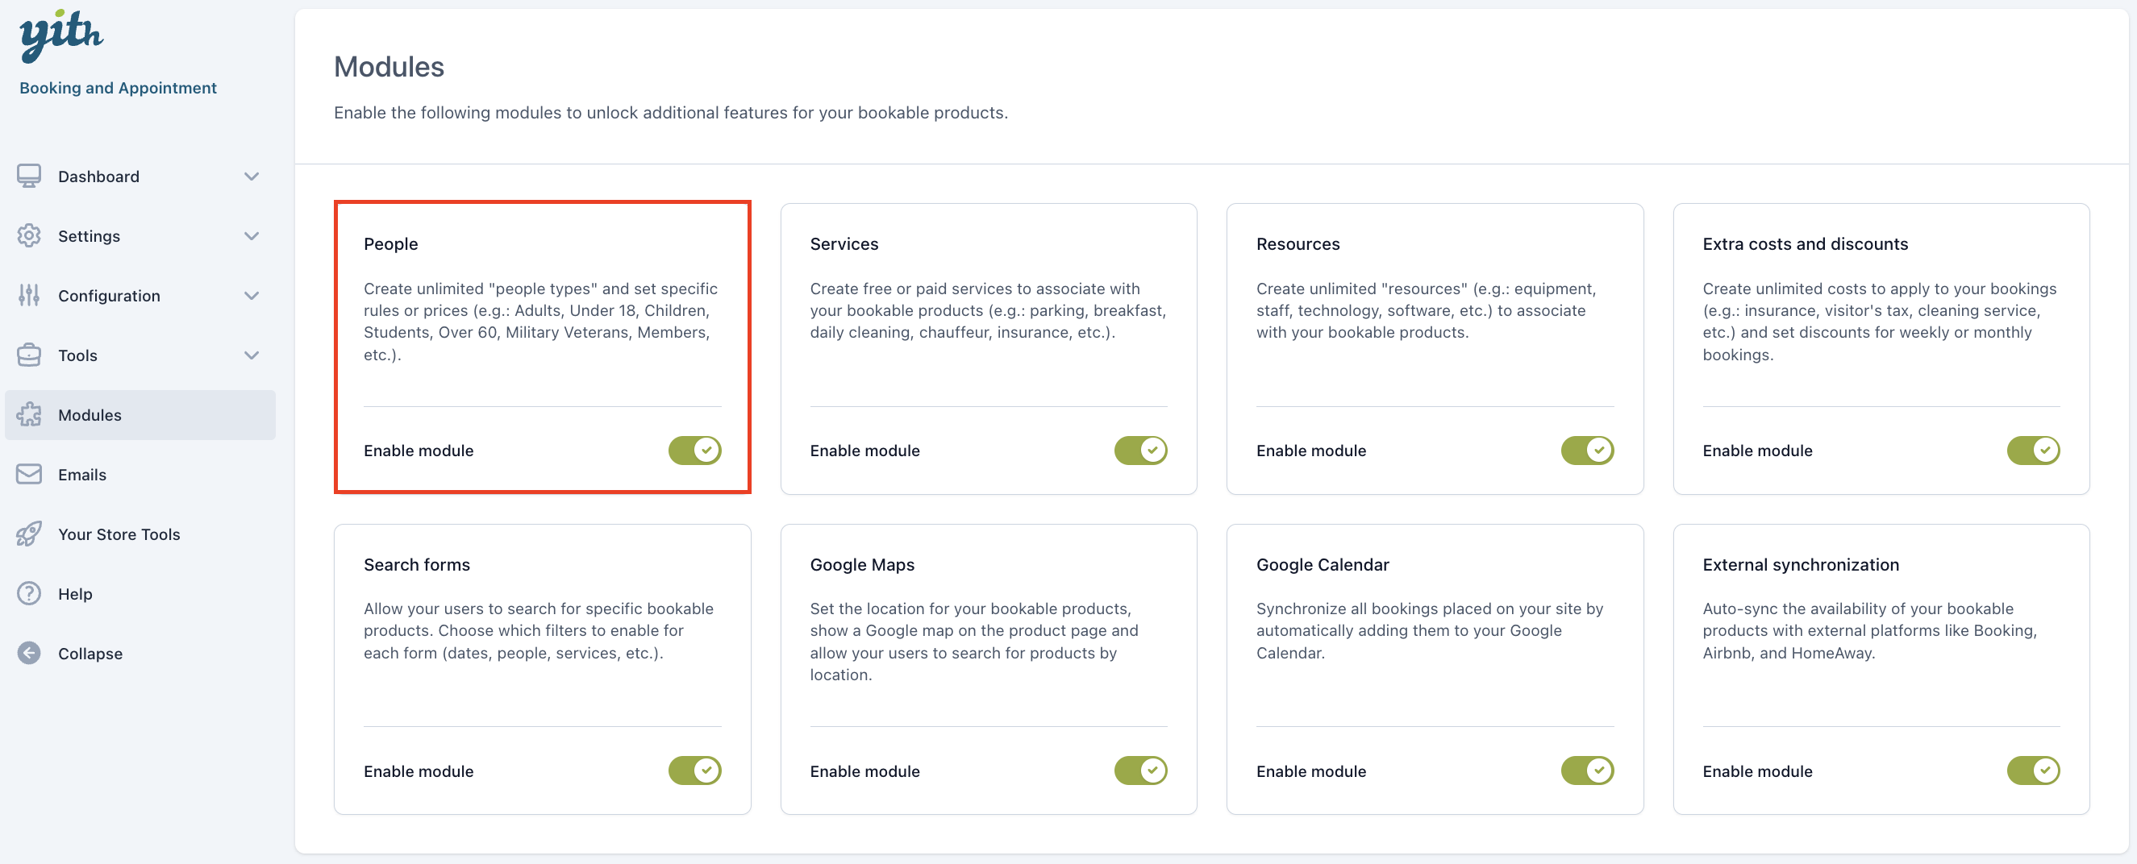The width and height of the screenshot is (2137, 864).
Task: Open the Dashboard menu item
Action: [140, 177]
